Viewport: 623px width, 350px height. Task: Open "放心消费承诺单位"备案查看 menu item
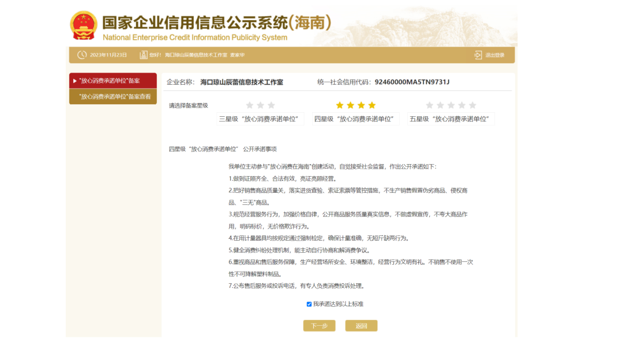click(113, 96)
